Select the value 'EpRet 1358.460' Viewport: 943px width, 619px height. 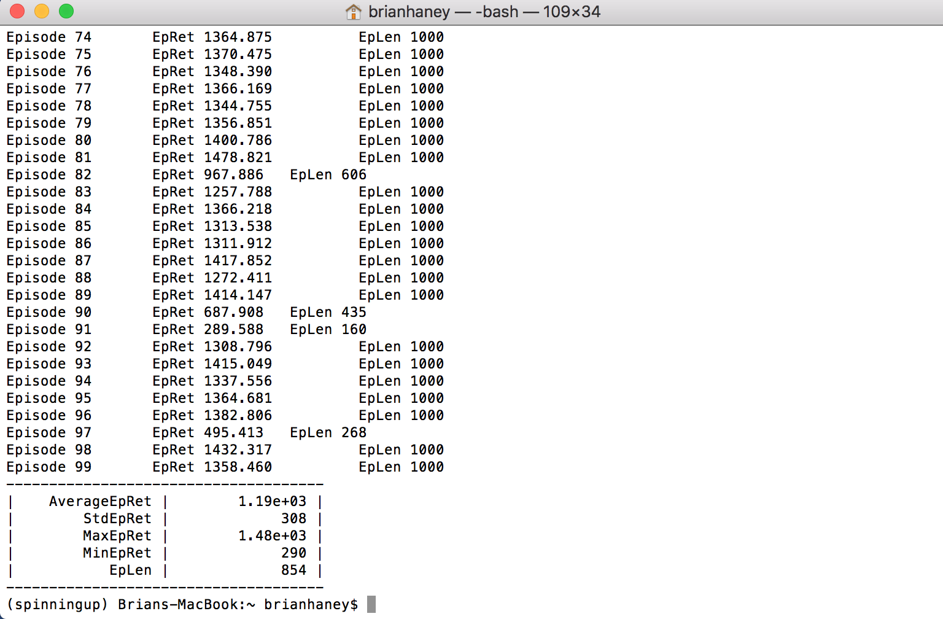(x=212, y=467)
